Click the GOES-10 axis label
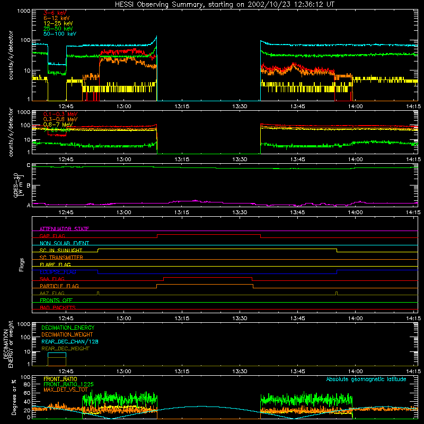The width and height of the screenshot is (424, 424). (x=19, y=185)
